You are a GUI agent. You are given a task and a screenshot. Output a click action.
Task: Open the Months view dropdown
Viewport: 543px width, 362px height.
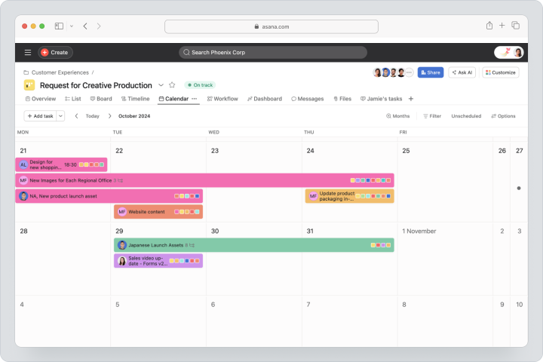[398, 116]
